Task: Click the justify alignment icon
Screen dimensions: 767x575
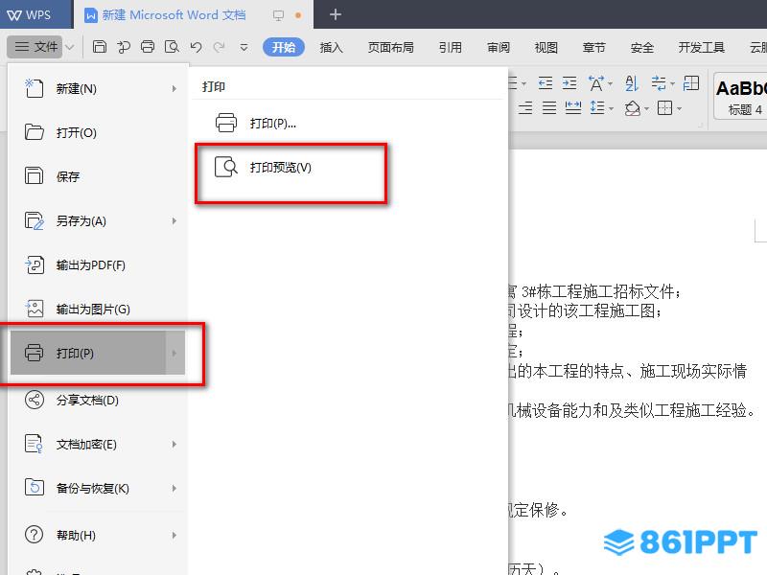Action: (x=549, y=107)
